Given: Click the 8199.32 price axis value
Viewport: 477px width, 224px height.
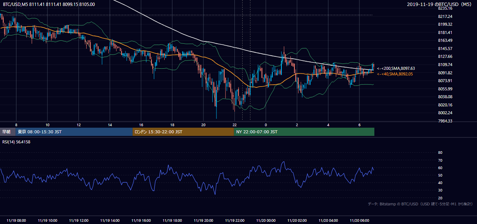Looking at the screenshot, I should (445, 24).
